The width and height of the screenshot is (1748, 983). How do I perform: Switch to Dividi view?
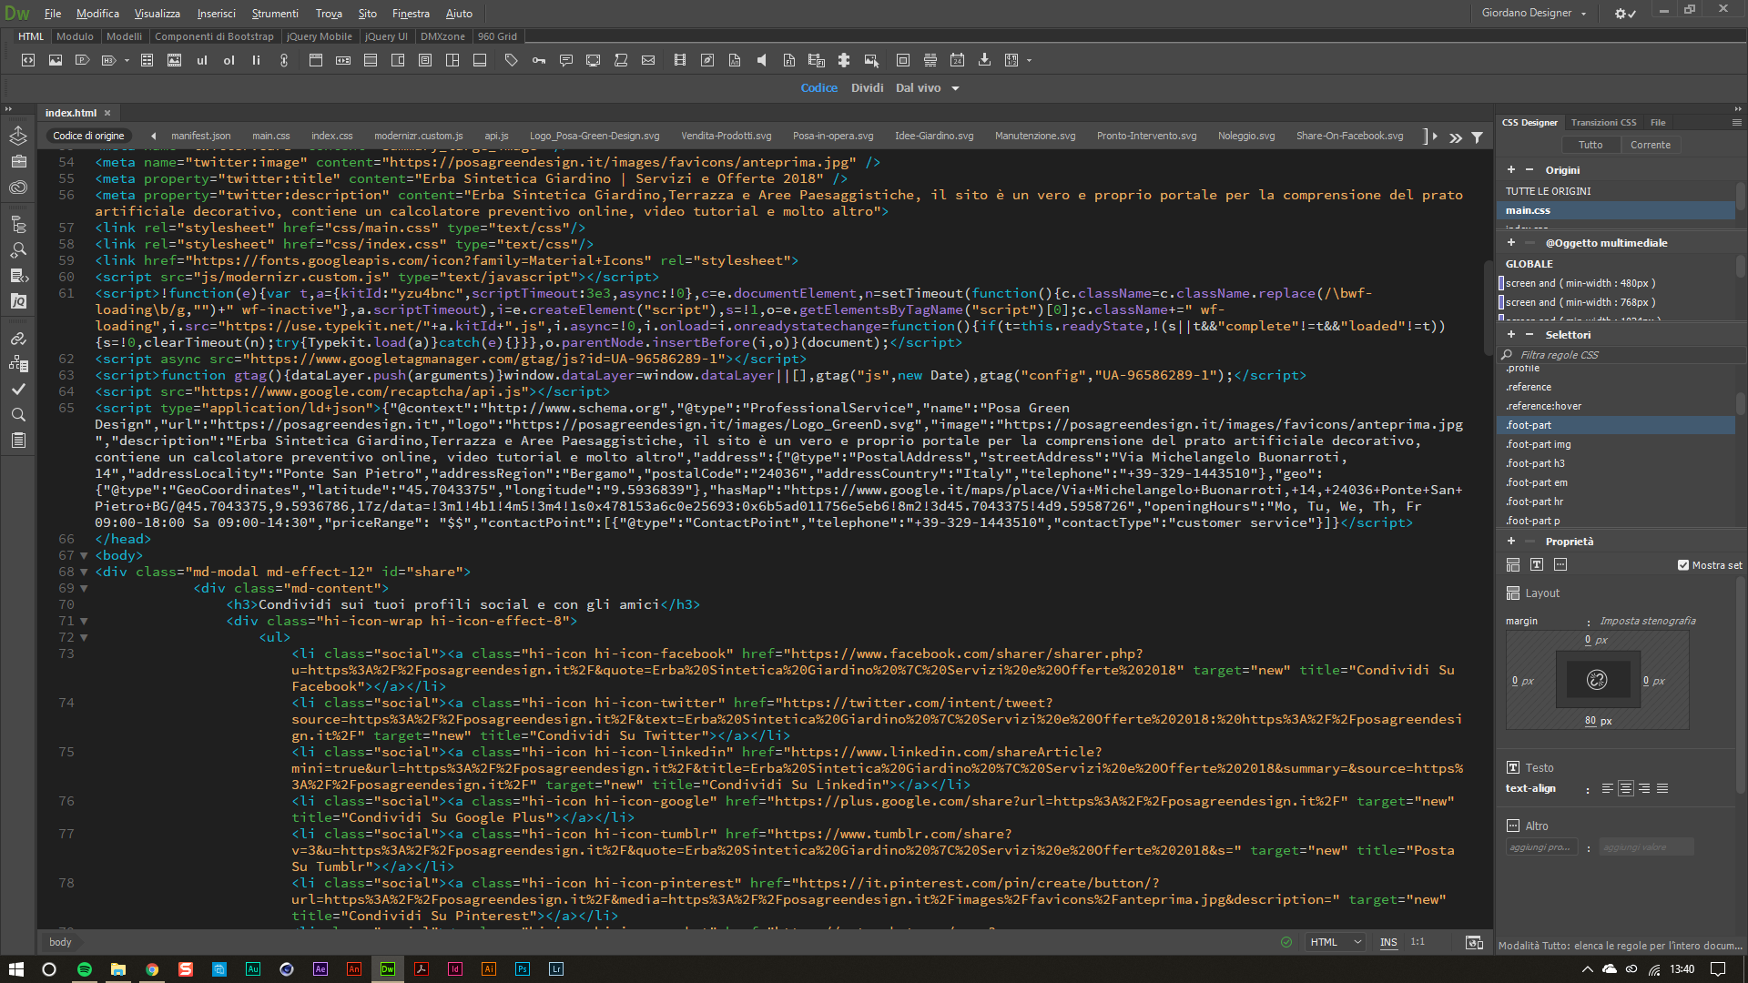pyautogui.click(x=867, y=88)
